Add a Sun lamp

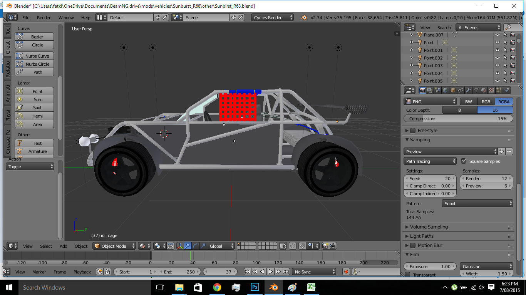(34, 99)
